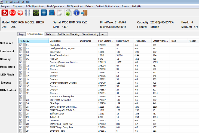This screenshot has height=133, width=199.
Task: Select the 'DRM Proto S.M.A.R.T' description cell
Action: [60, 100]
